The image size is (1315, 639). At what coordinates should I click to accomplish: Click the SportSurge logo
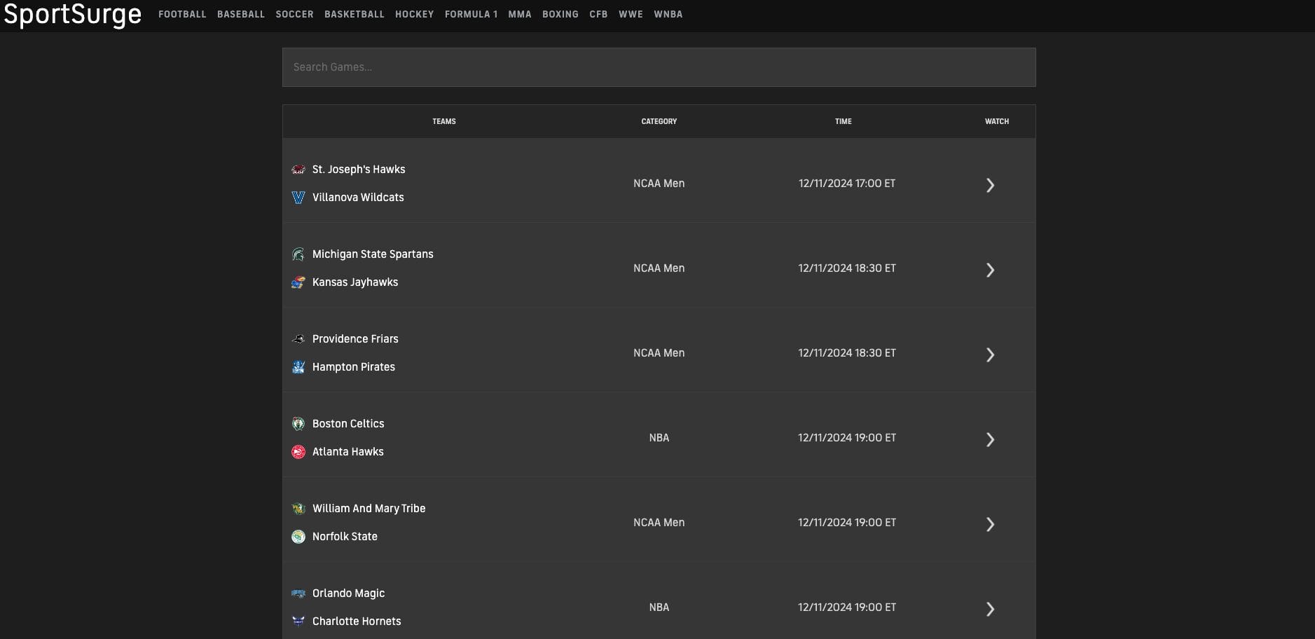click(x=72, y=14)
